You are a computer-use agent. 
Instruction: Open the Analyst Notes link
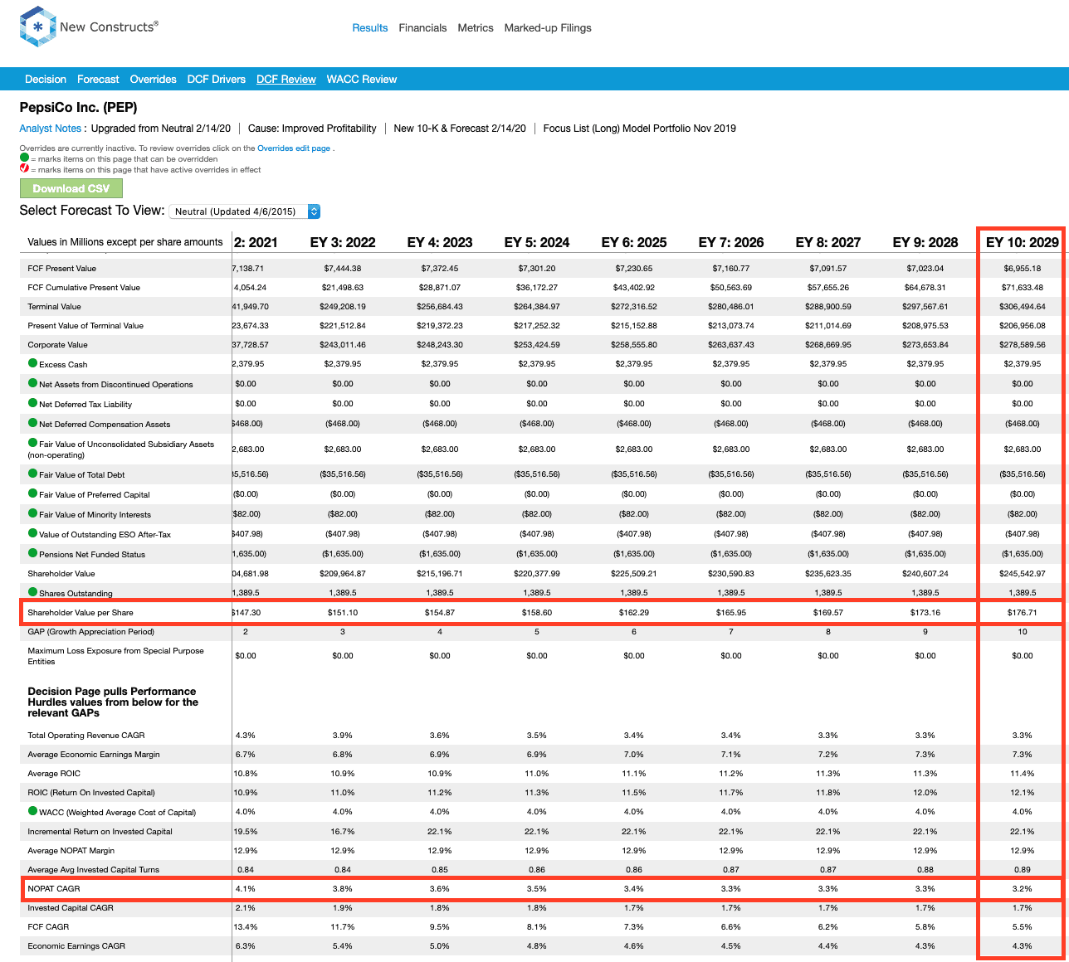[51, 129]
